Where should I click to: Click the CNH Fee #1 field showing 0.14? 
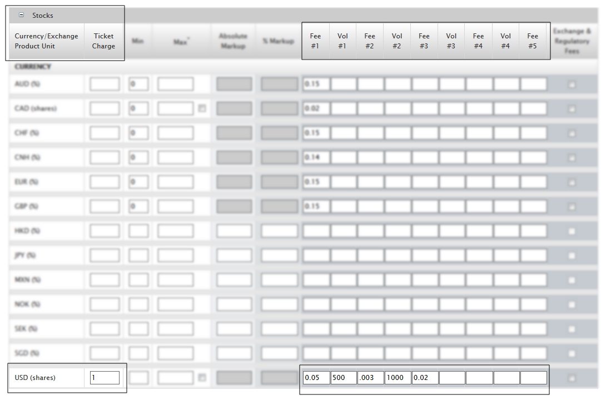click(316, 157)
